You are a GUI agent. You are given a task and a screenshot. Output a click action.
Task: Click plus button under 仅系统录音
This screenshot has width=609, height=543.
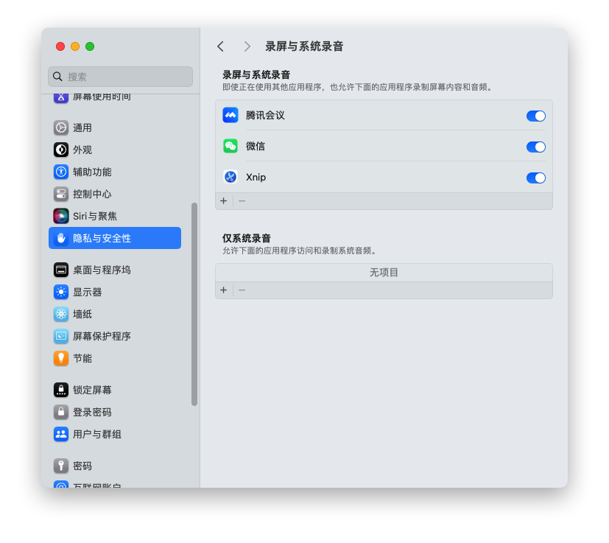tap(224, 290)
